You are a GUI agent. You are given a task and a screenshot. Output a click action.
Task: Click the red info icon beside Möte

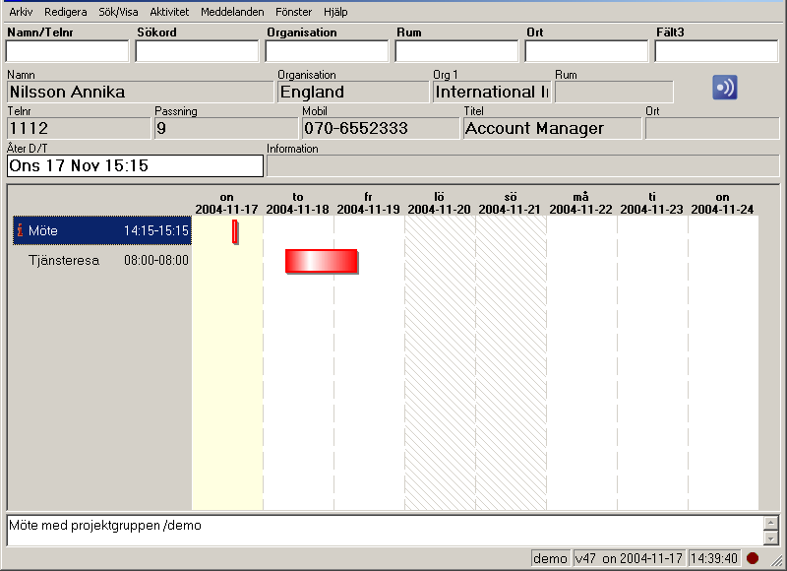coord(20,230)
